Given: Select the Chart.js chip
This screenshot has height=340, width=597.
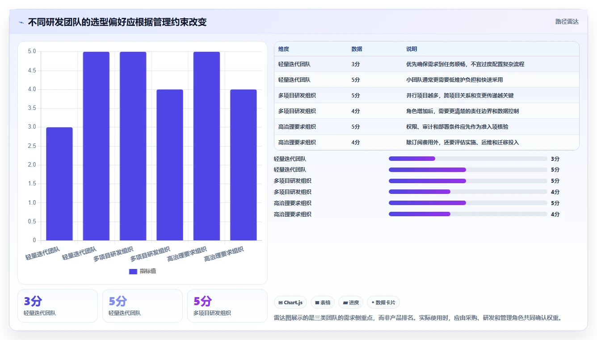Looking at the screenshot, I should [x=290, y=302].
